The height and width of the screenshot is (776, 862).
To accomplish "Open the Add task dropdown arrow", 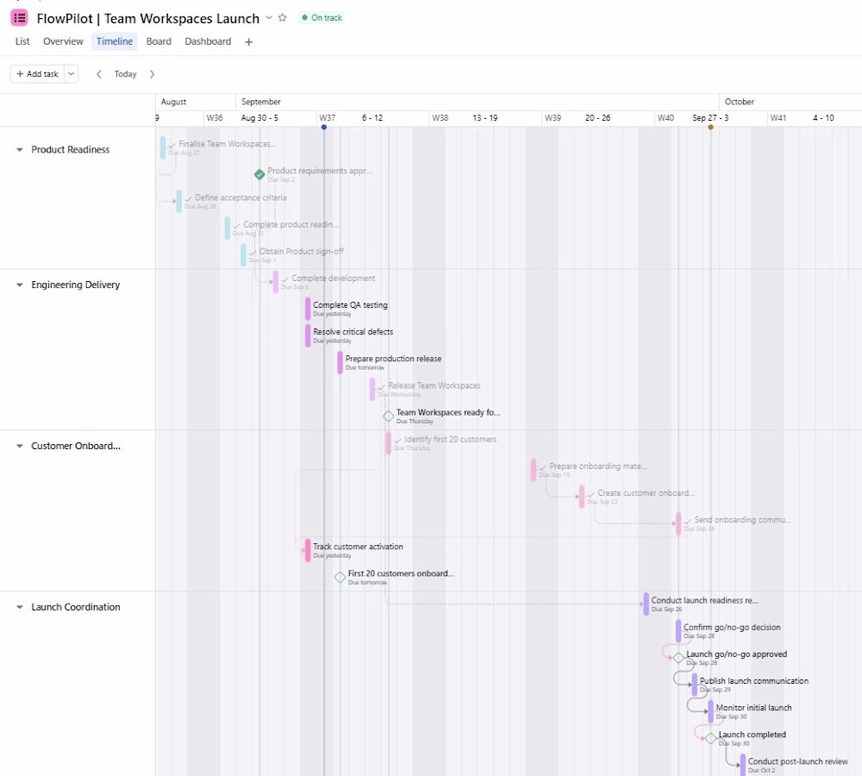I will (72, 73).
